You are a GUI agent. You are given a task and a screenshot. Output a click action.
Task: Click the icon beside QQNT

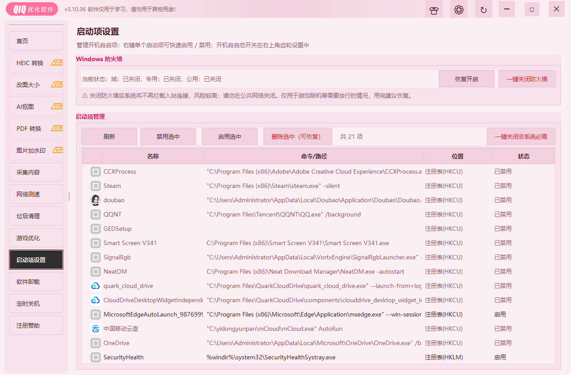point(95,214)
